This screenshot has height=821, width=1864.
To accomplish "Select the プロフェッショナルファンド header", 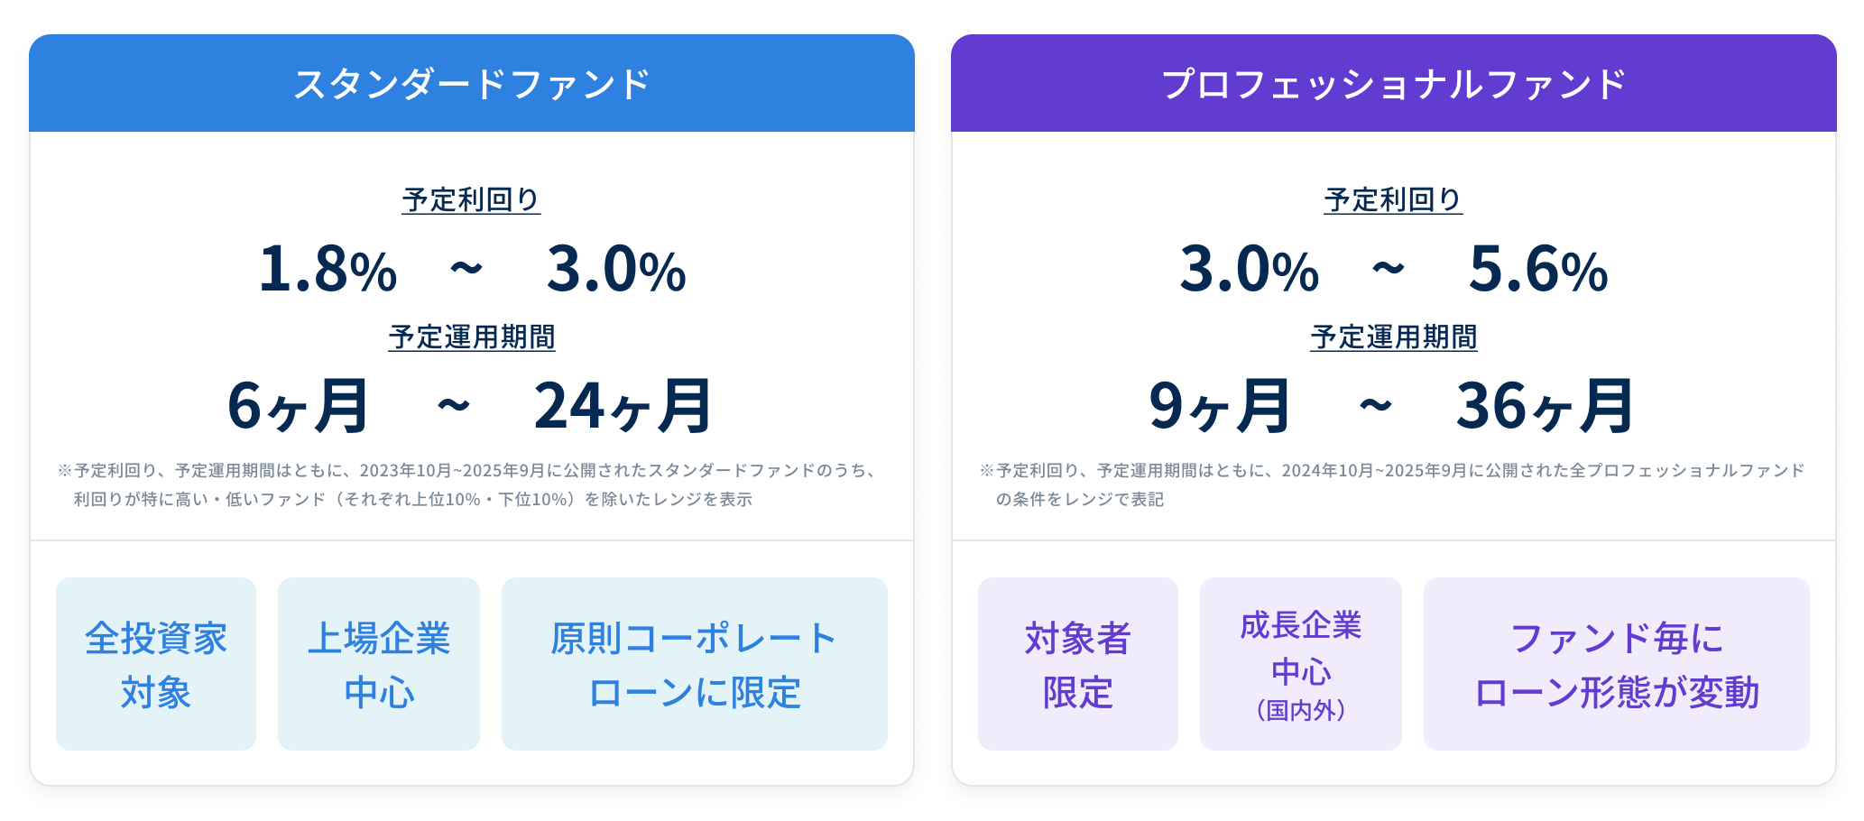I will pos(1393,84).
